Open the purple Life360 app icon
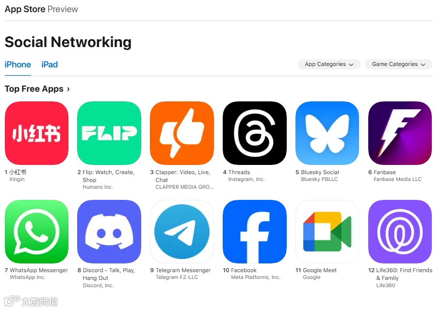Image resolution: width=442 pixels, height=310 pixels. tap(400, 232)
